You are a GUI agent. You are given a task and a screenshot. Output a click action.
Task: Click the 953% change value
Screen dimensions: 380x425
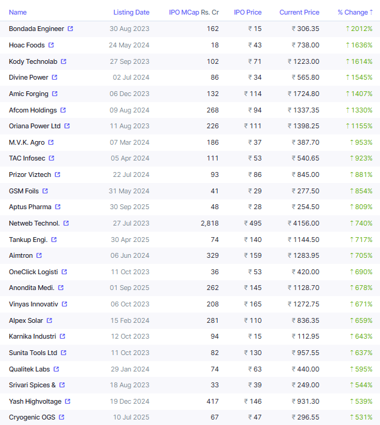[x=361, y=142]
